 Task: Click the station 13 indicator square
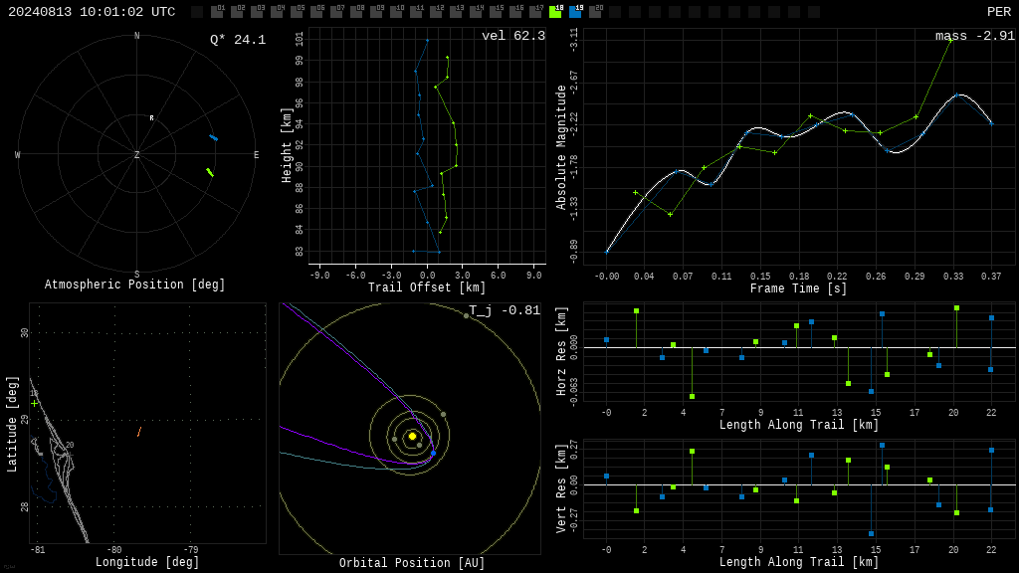[x=456, y=12]
